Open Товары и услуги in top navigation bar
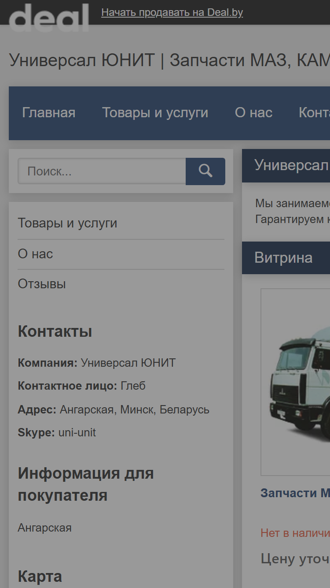330x588 pixels. pyautogui.click(x=155, y=113)
